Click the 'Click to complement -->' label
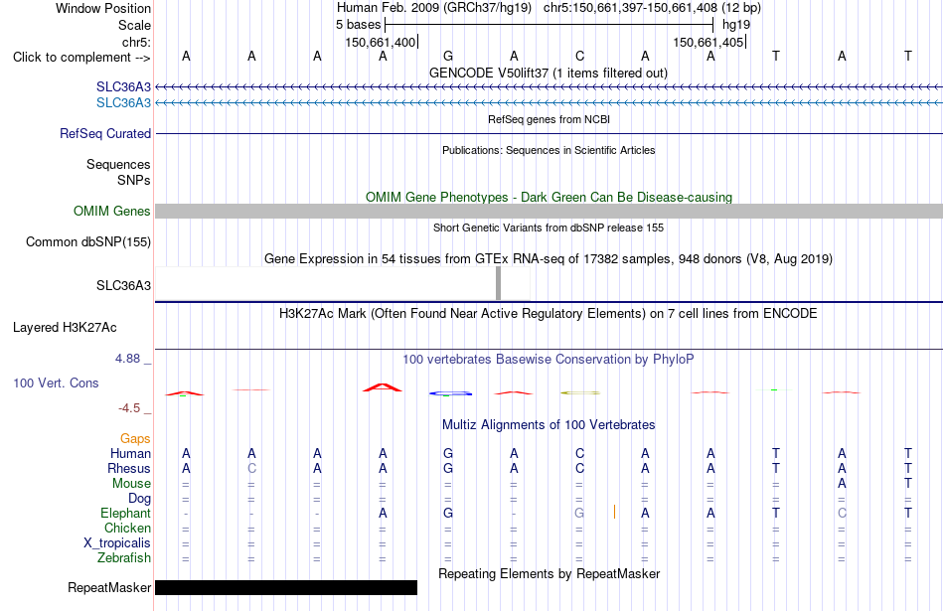 pos(81,58)
